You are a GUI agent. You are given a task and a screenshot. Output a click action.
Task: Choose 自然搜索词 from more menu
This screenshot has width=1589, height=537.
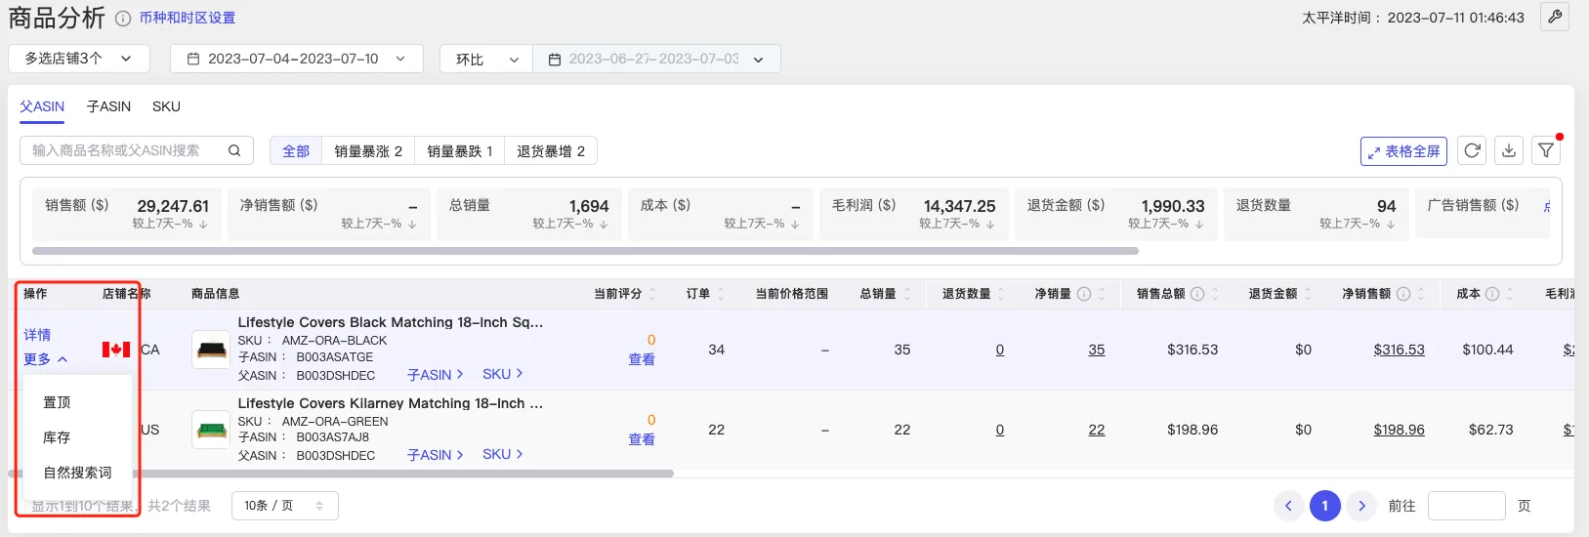click(x=77, y=473)
